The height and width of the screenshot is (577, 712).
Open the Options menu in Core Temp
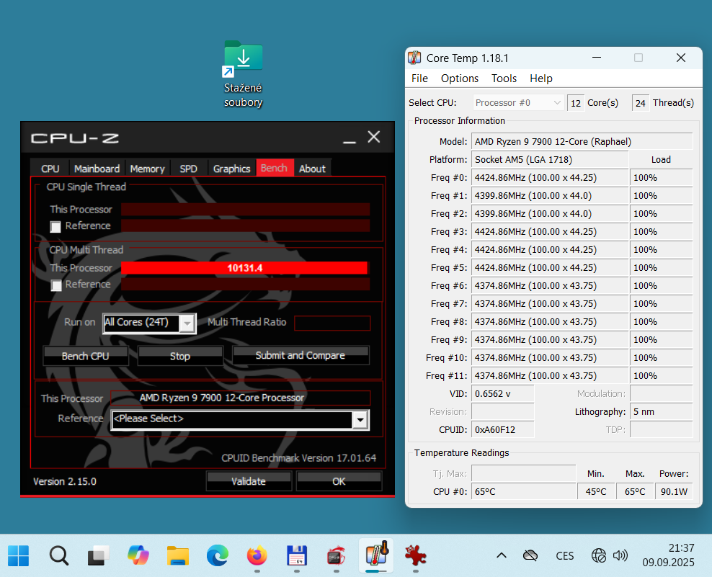[x=460, y=79]
